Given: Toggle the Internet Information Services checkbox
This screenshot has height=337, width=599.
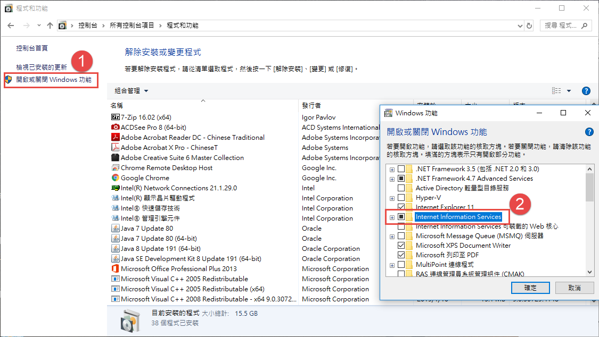Looking at the screenshot, I should (x=401, y=217).
